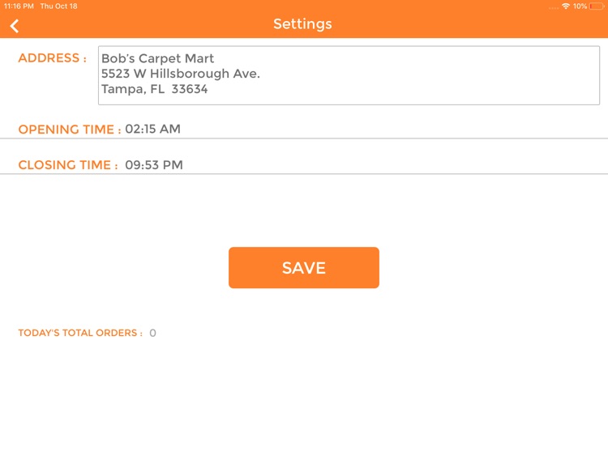Tap the back arrow icon

15,25
